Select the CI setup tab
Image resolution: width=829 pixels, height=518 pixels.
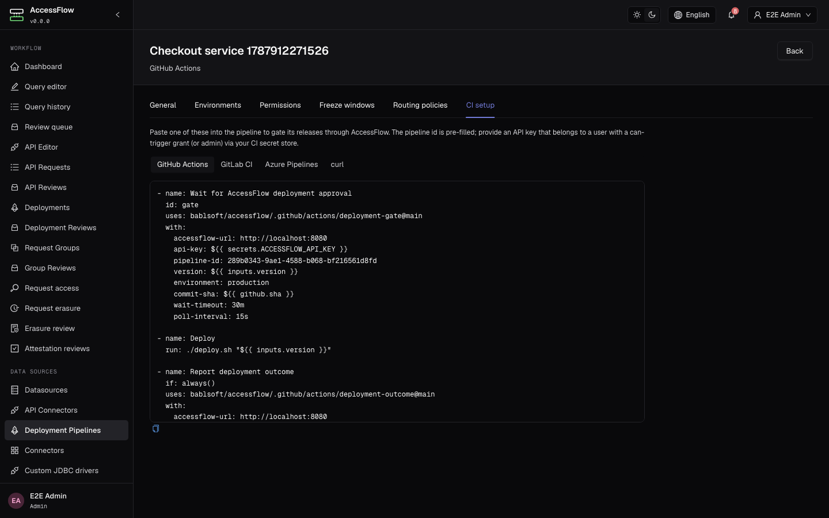[480, 105]
